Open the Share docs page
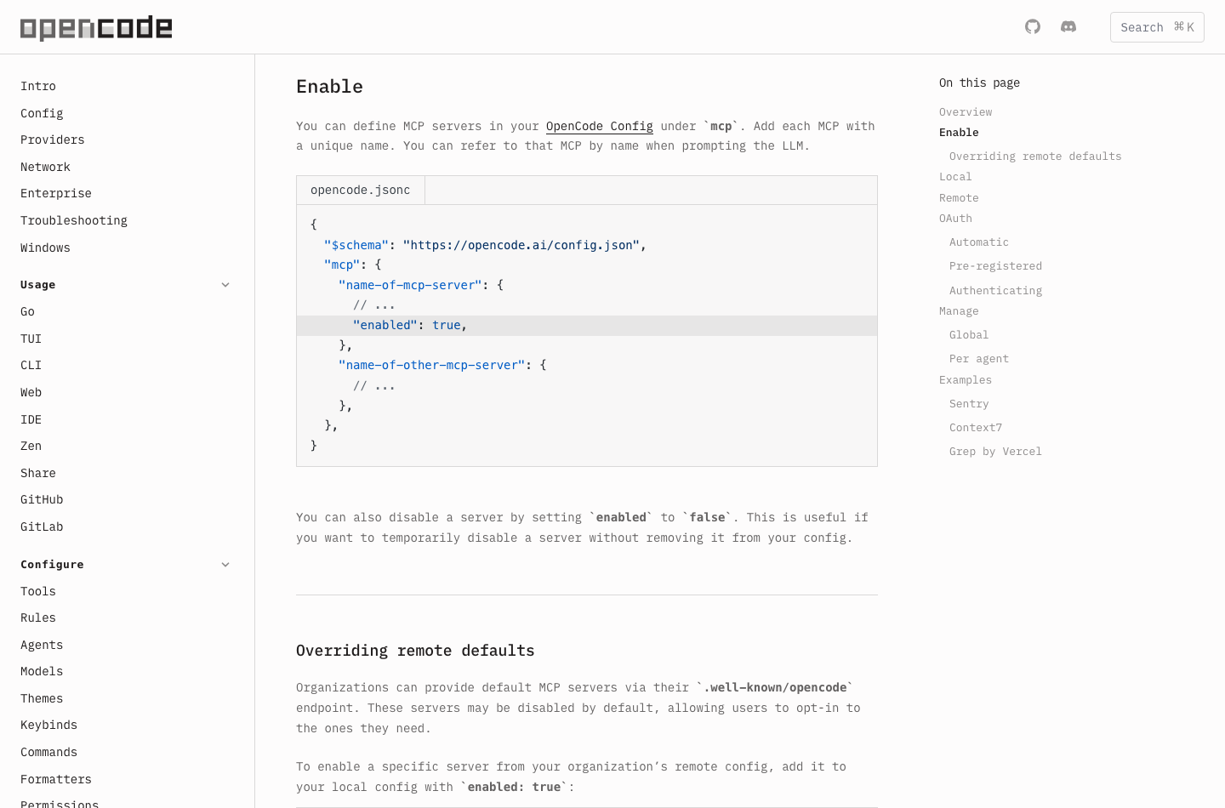1225x808 pixels. tap(38, 474)
